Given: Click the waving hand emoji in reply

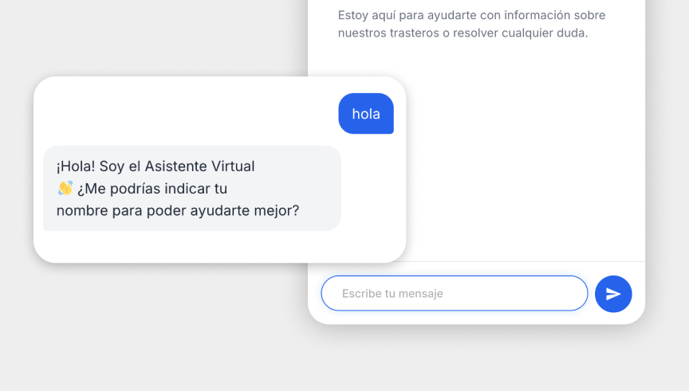Looking at the screenshot, I should [x=65, y=188].
